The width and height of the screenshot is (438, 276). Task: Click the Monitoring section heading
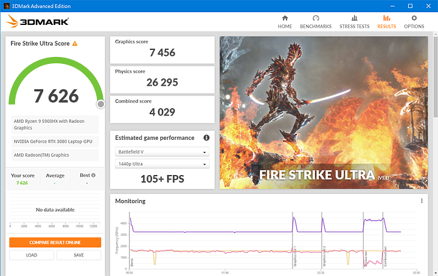pyautogui.click(x=130, y=201)
